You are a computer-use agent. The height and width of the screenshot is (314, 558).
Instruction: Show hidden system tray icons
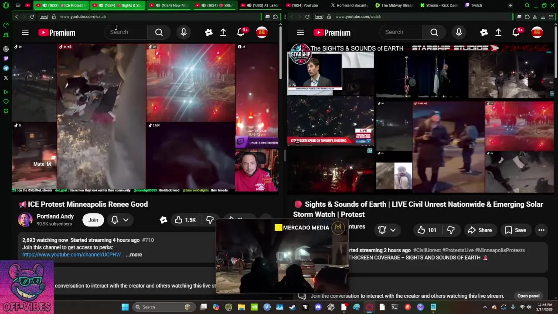click(x=486, y=307)
